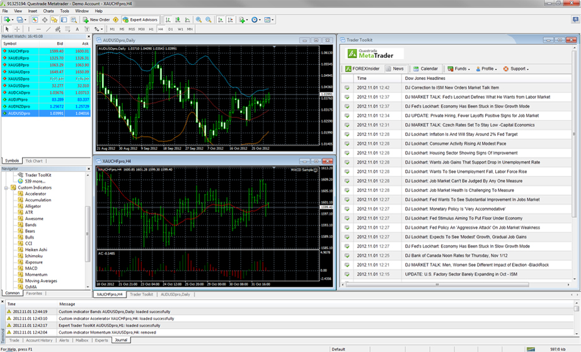The height and width of the screenshot is (352, 581).
Task: Open the Tools menu
Action: 64,11
